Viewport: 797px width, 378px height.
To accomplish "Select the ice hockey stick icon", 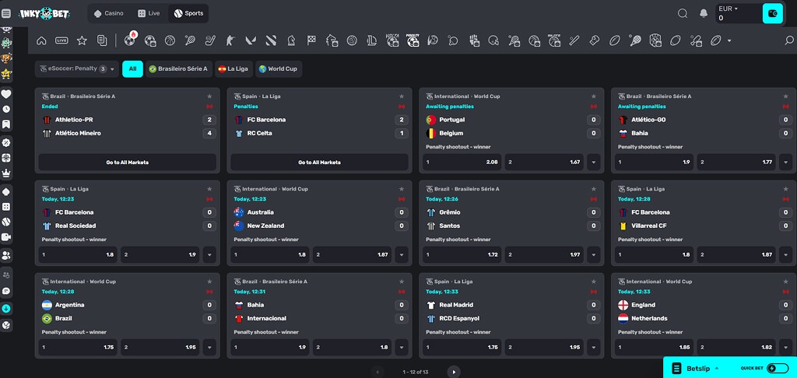I will (x=210, y=40).
